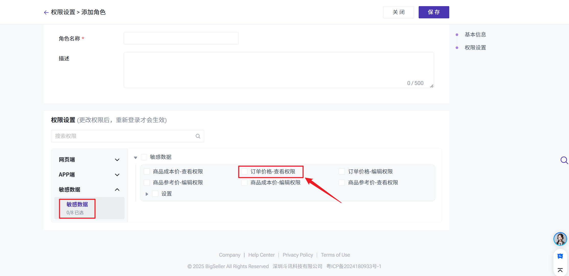
Task: Collapse the 敏感数据 tree with the triangle
Action: point(136,158)
